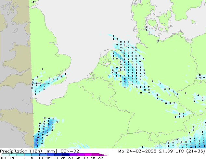Click the 5–10 mm legend color swatch
Viewport: 206px width, 159px height.
pos(35,155)
